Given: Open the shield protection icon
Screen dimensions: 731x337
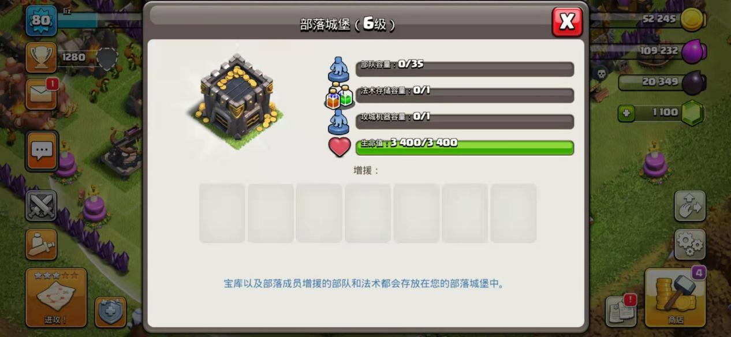Looking at the screenshot, I should tap(110, 312).
